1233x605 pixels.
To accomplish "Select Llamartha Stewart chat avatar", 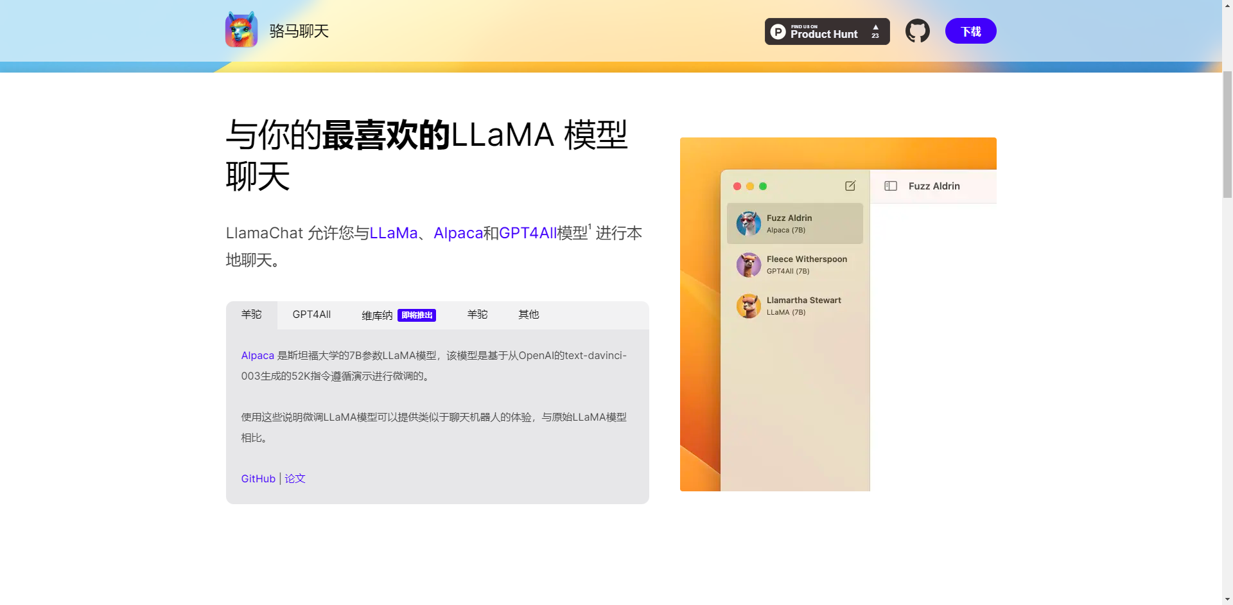I will click(749, 306).
